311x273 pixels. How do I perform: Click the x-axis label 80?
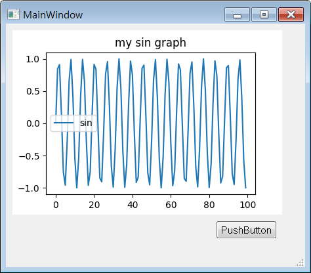[209, 205]
